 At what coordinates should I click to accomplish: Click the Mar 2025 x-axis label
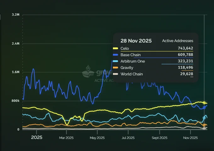pyautogui.click(x=66, y=138)
